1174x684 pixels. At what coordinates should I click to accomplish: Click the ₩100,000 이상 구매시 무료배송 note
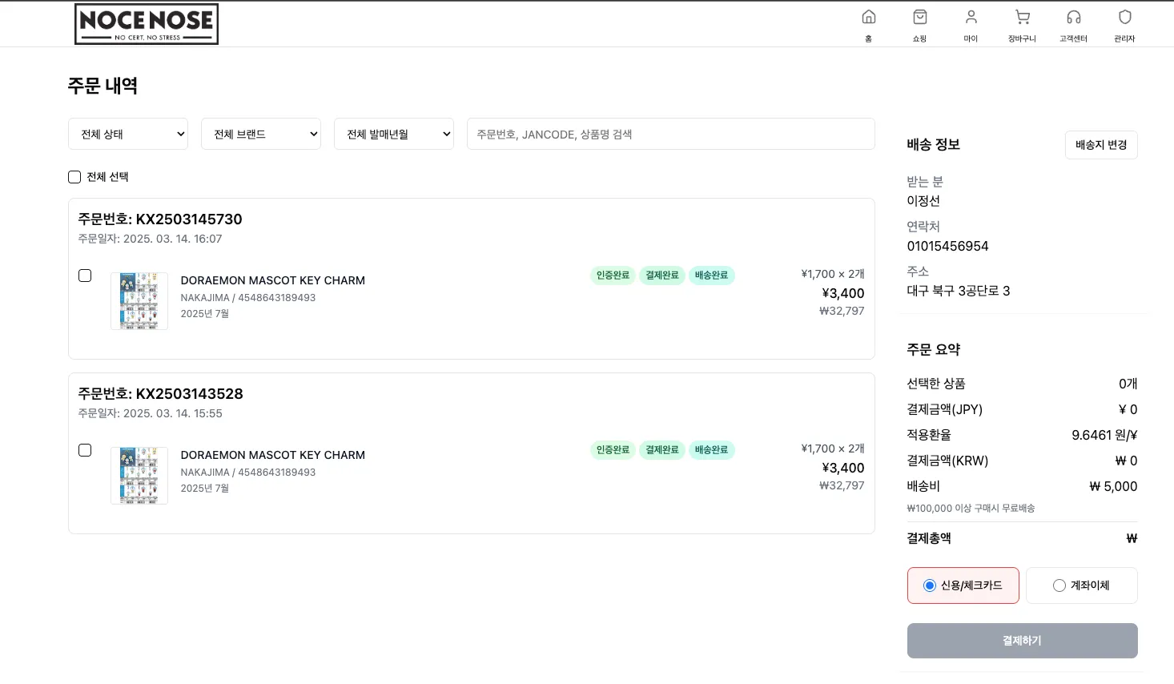[x=971, y=508]
